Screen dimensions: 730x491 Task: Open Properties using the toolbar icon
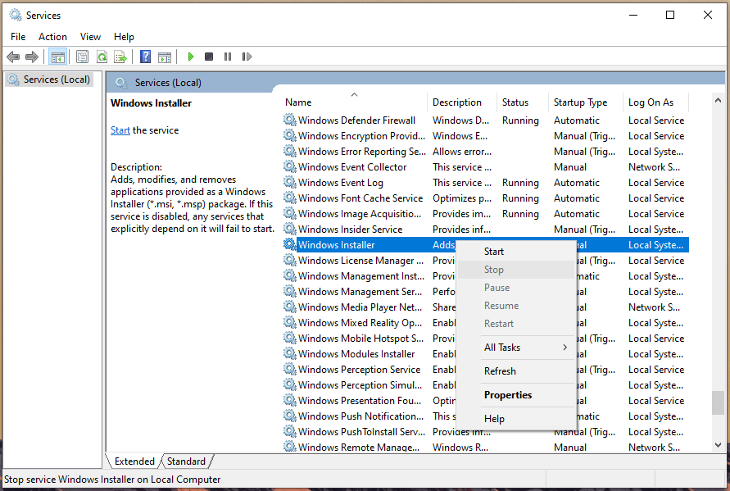click(x=82, y=57)
